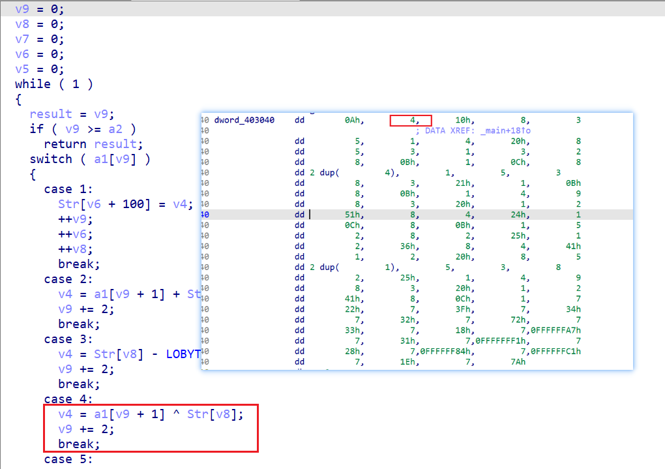
Task: Select the highlighted 'v9 = 0;' line
Action: pyautogui.click(x=39, y=9)
